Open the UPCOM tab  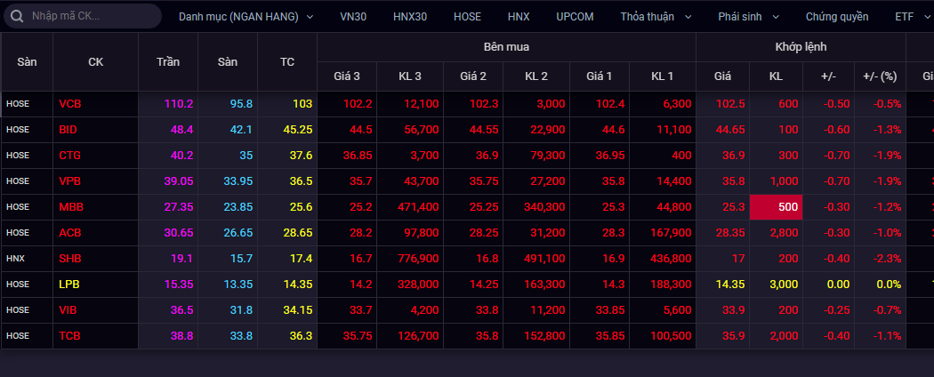click(x=575, y=17)
